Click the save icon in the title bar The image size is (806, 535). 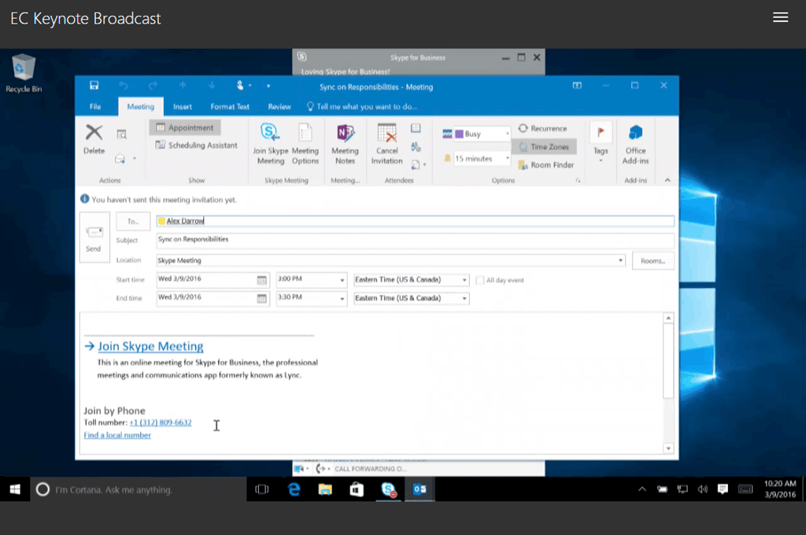click(x=94, y=86)
